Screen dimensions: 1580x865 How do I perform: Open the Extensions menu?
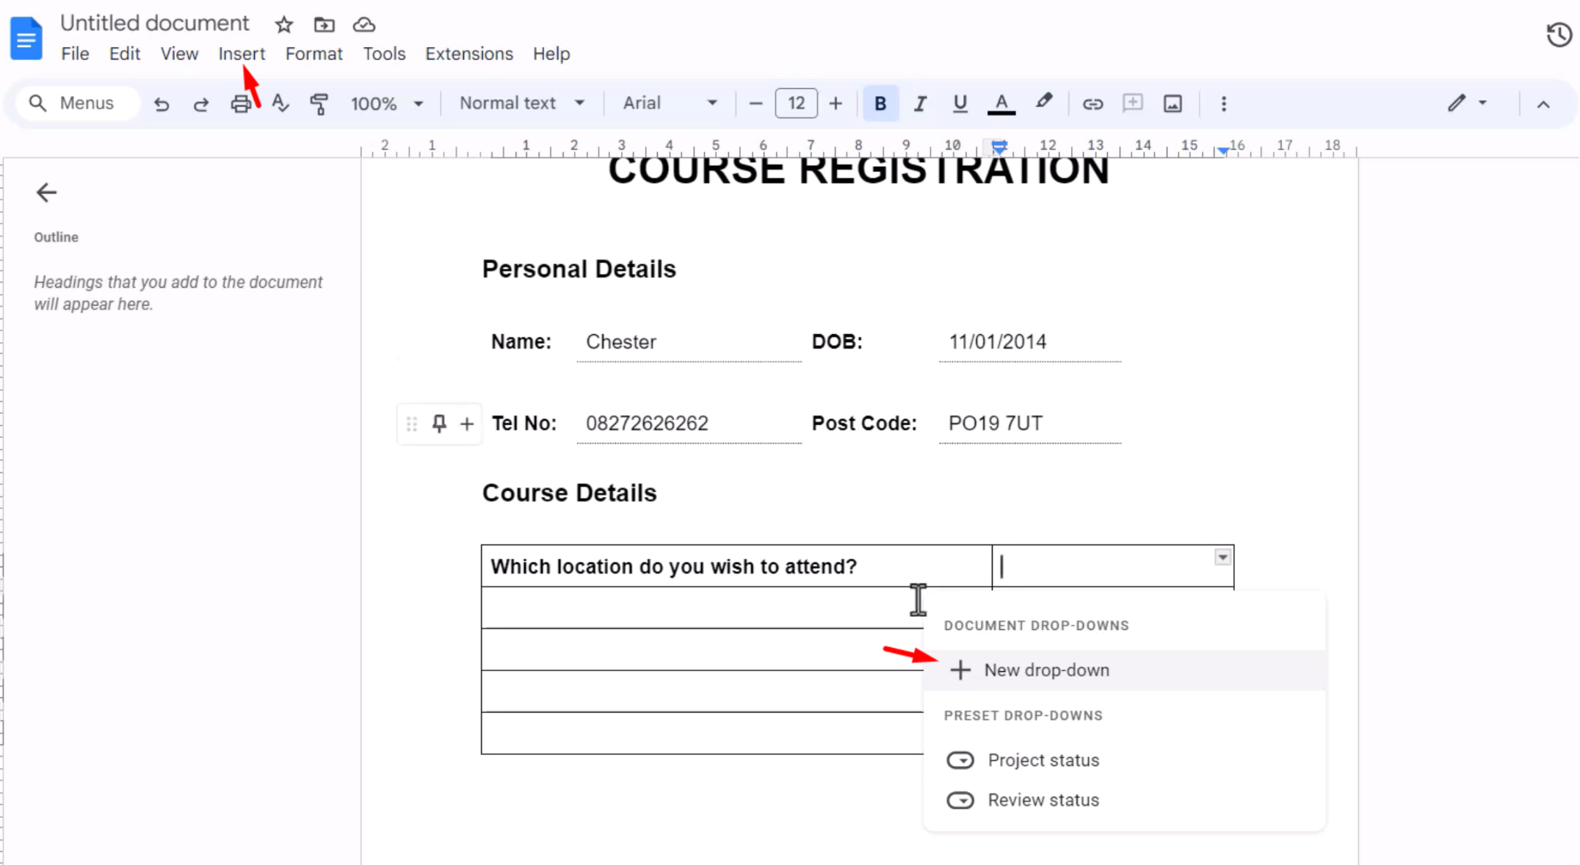click(468, 54)
